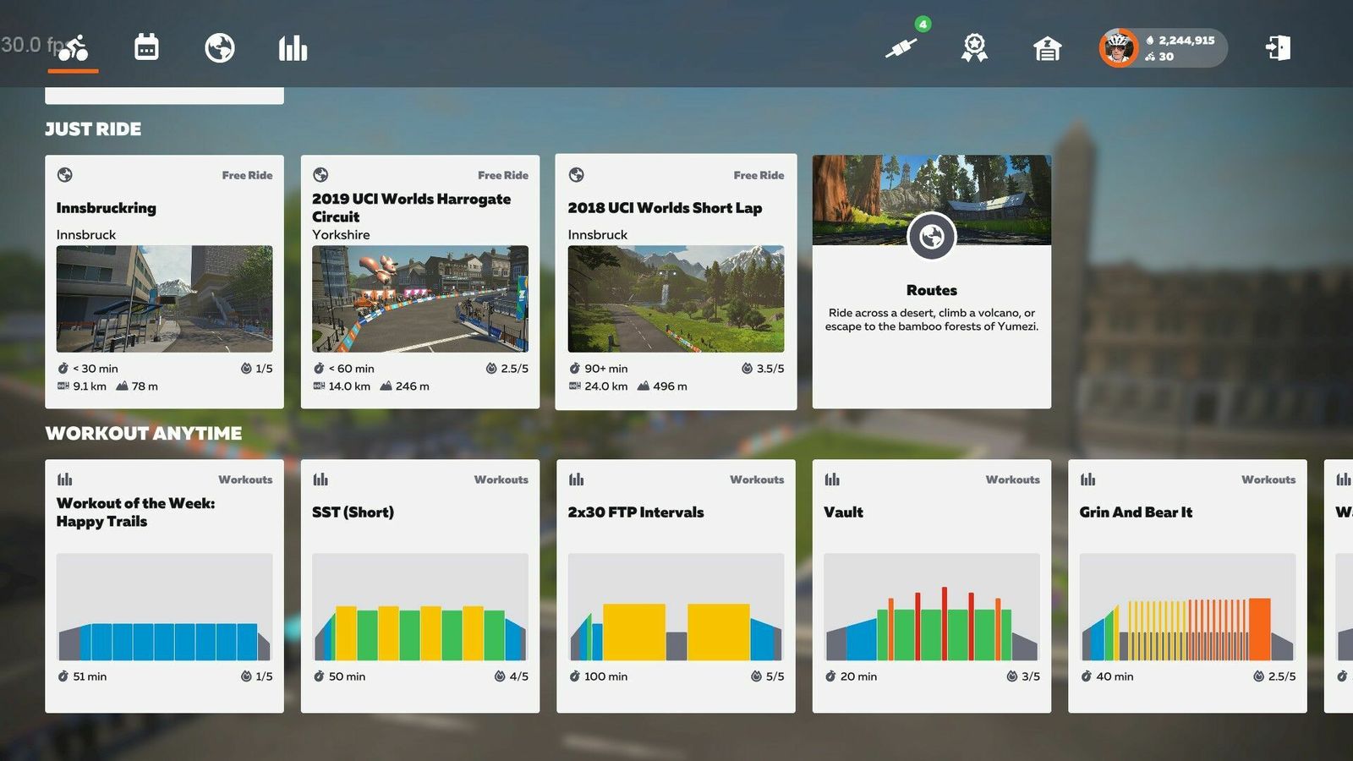Select the cyclist home tab icon
The height and width of the screenshot is (761, 1353).
pos(74,47)
